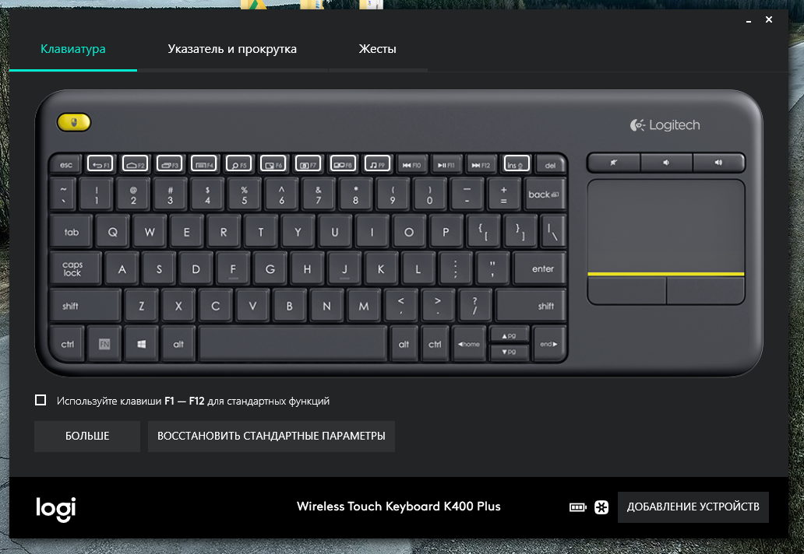Click the page down key
The width and height of the screenshot is (804, 554).
(509, 352)
